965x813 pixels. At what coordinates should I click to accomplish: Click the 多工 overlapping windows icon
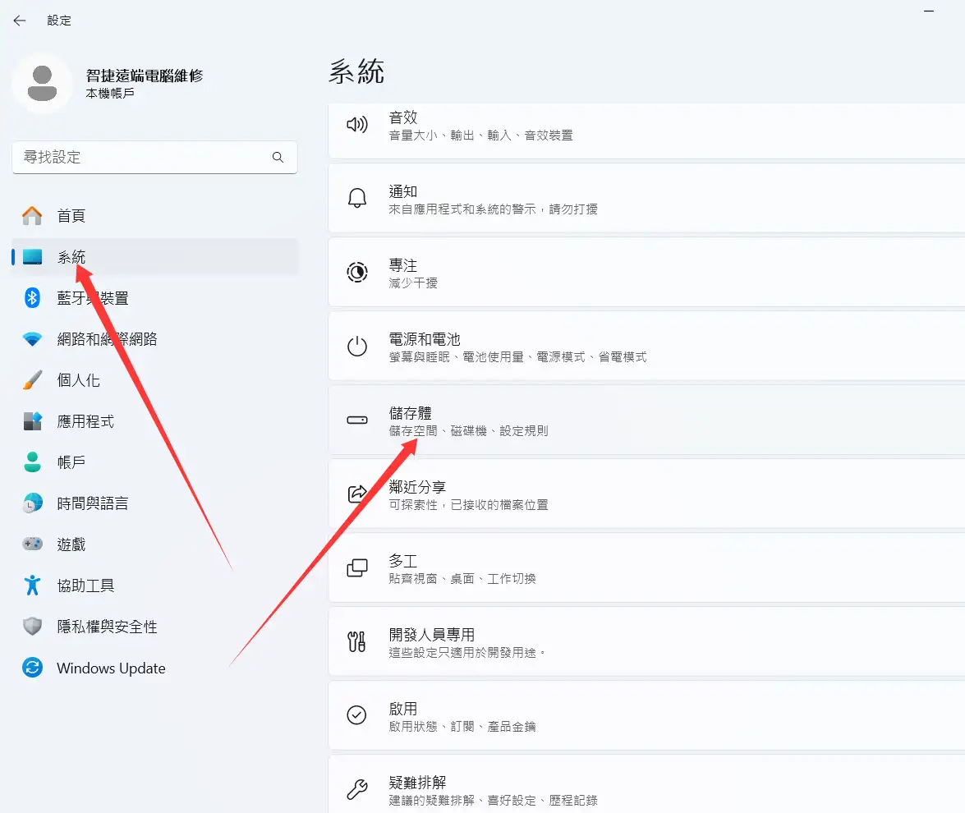pyautogui.click(x=357, y=567)
